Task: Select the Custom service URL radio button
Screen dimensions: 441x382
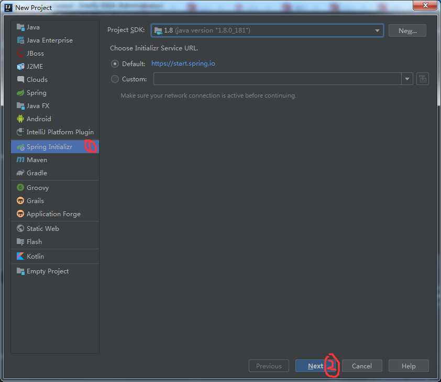Action: 115,79
